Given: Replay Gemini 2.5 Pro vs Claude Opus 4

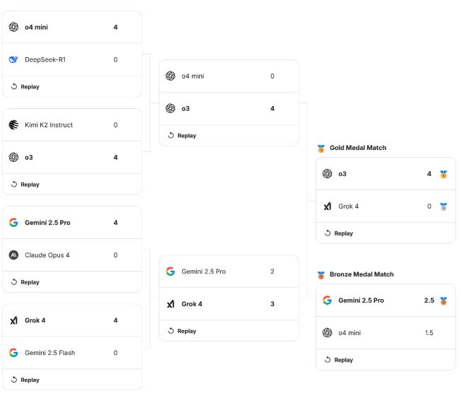Looking at the screenshot, I should click(x=25, y=282).
